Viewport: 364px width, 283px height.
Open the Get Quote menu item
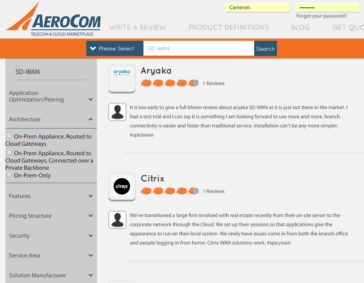[x=348, y=27]
